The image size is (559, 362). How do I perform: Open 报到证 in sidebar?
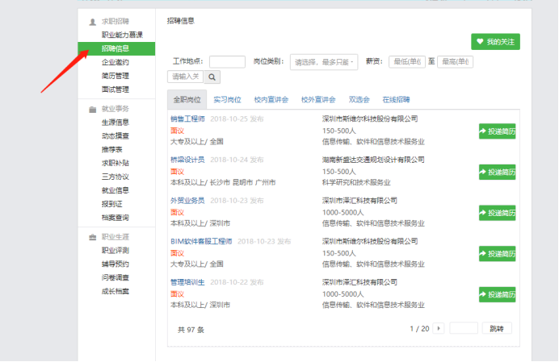click(x=112, y=204)
